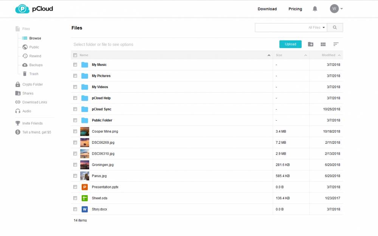
Task: Sort by Modified column arrow
Action: pyautogui.click(x=339, y=55)
